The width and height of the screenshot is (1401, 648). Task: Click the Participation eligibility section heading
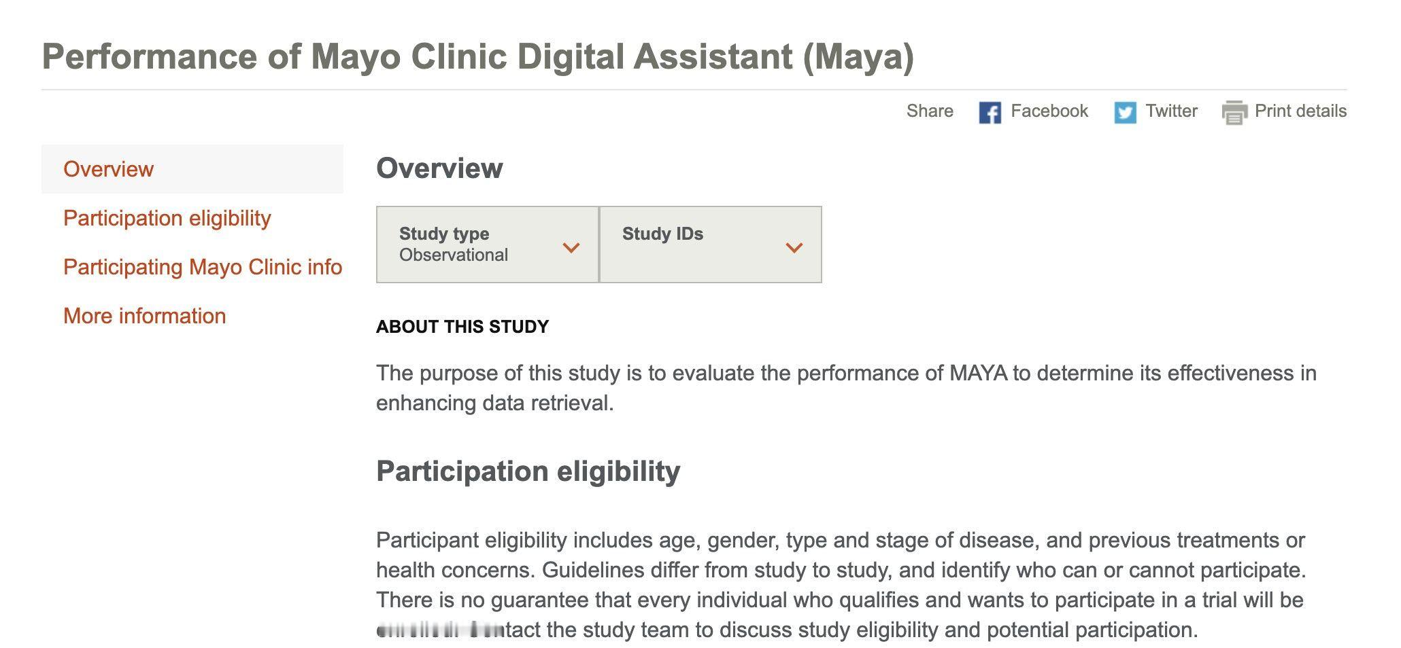[x=528, y=471]
